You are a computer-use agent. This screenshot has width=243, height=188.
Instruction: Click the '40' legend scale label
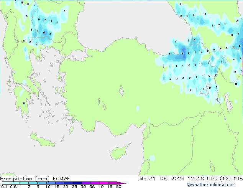pyautogui.click(x=101, y=186)
